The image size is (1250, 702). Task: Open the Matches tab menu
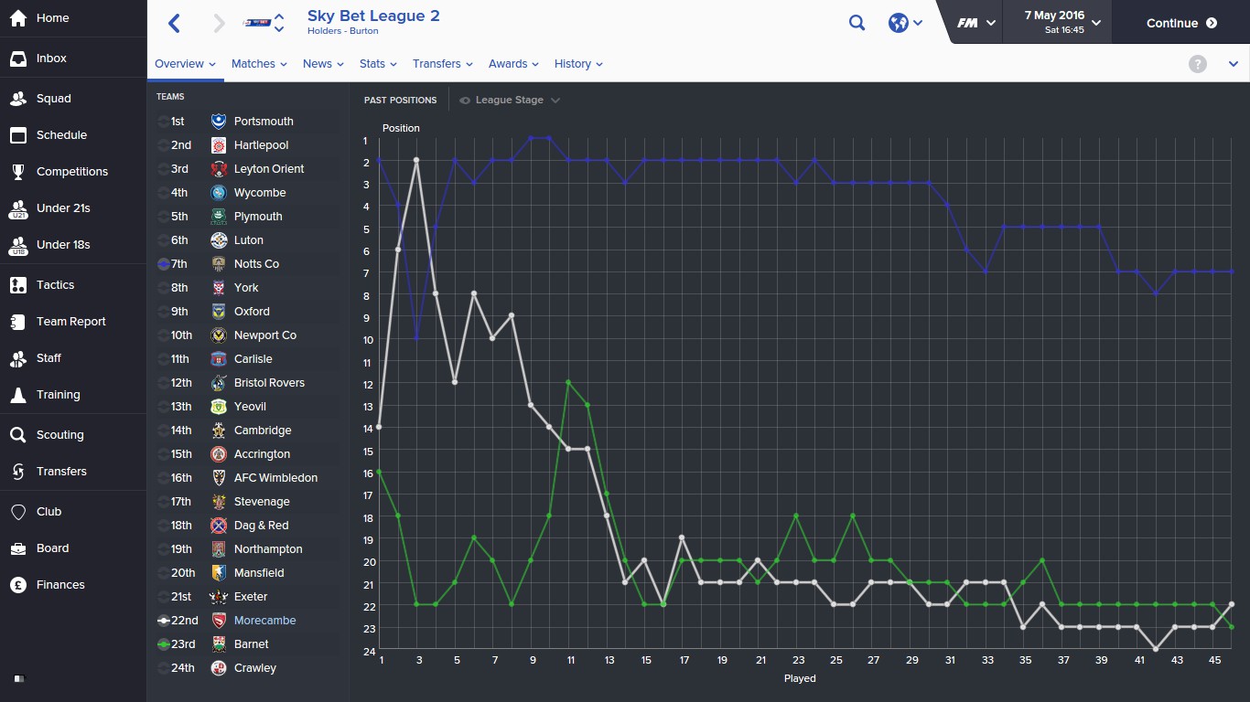[x=259, y=64]
